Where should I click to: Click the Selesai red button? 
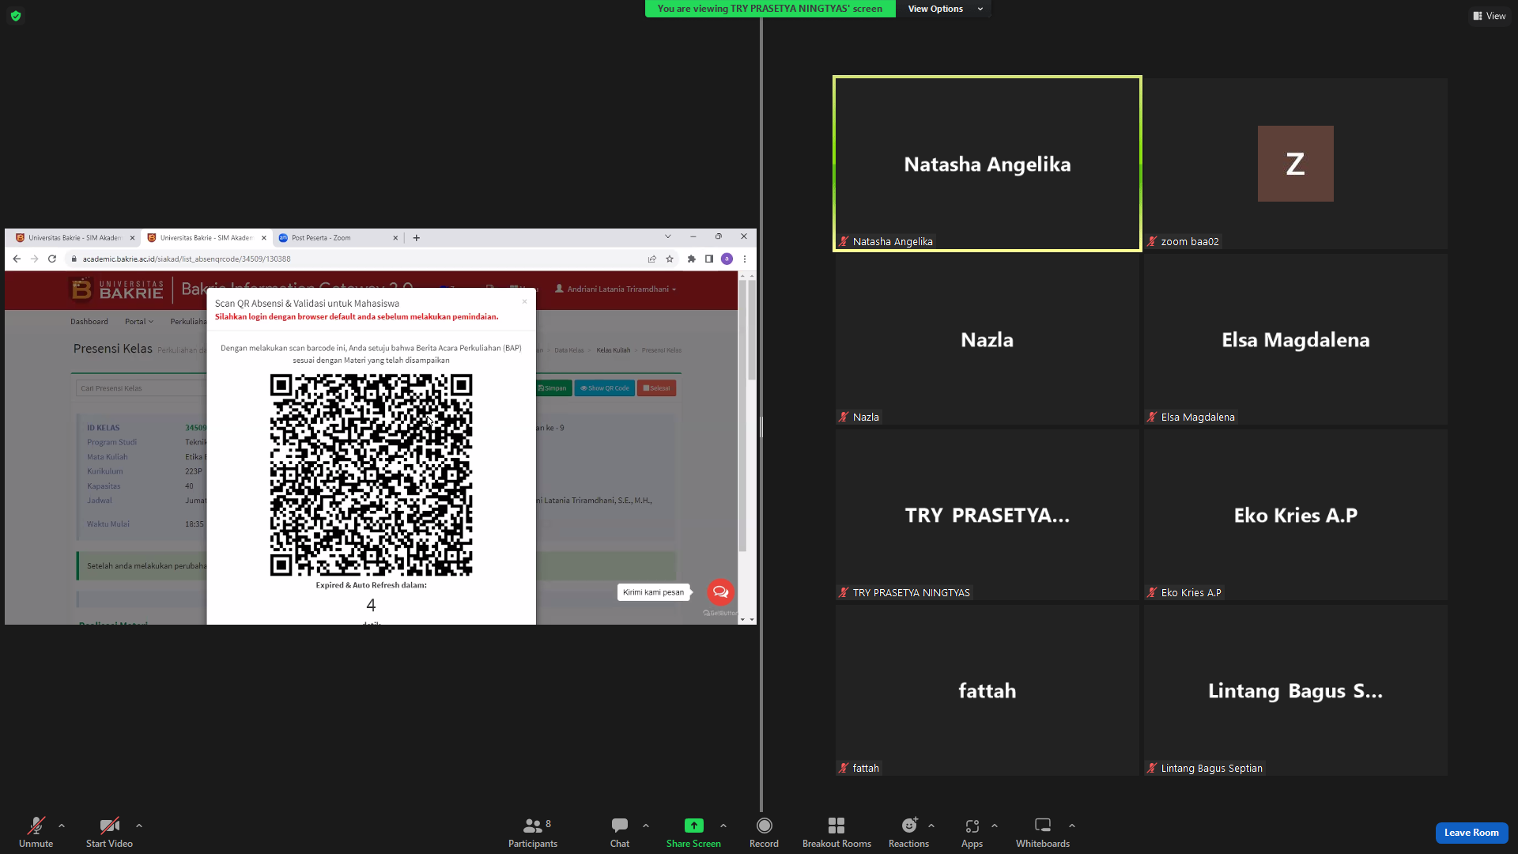pos(657,388)
